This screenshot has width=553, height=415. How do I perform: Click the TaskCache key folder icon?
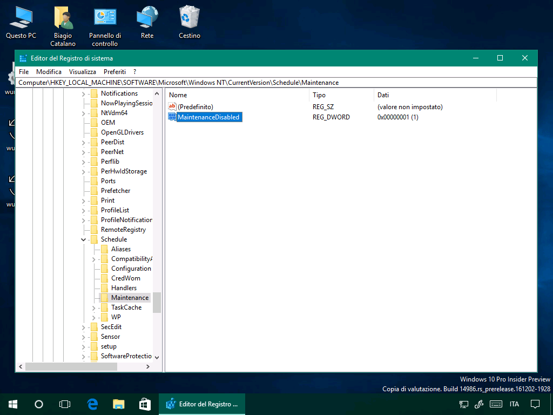tap(104, 307)
